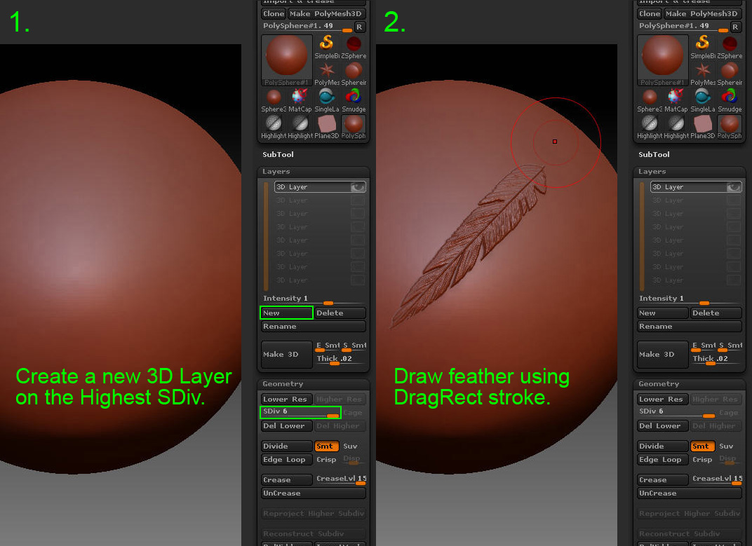
Task: Click Make PolyMesh3D in step 2 panel
Action: (703, 14)
